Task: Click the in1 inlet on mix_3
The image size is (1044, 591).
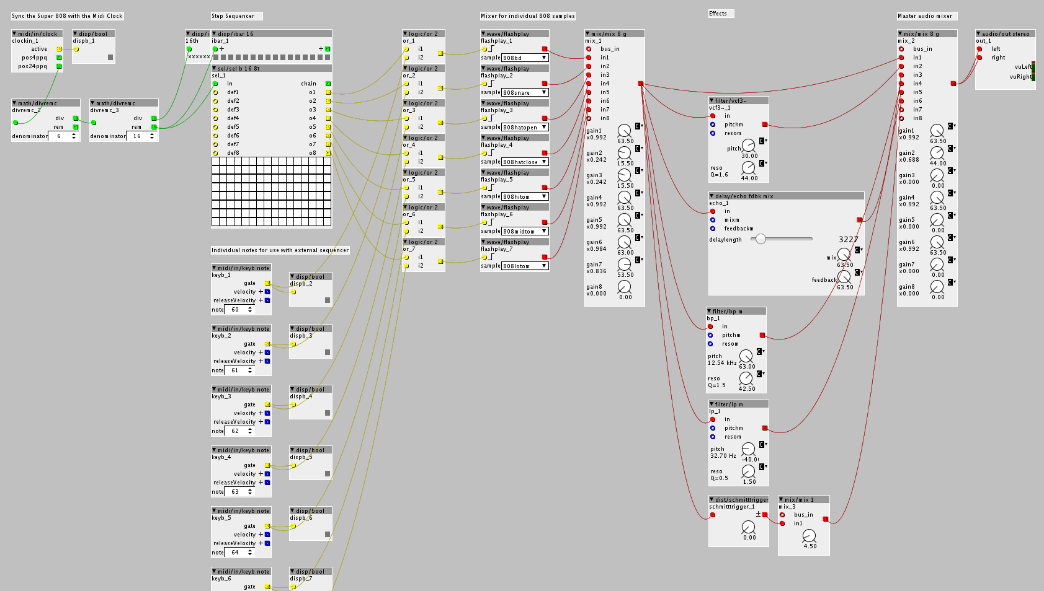Action: (782, 523)
